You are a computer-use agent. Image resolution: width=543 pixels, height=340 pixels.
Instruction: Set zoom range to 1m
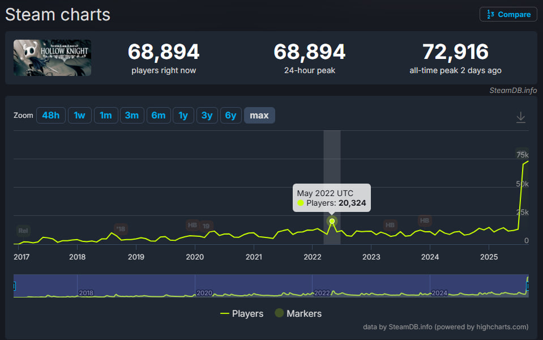point(106,116)
